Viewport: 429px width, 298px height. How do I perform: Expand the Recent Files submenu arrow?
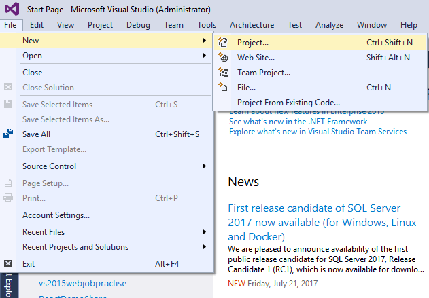pos(205,232)
